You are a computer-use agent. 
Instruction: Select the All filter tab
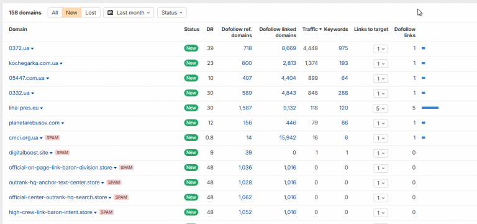[55, 13]
